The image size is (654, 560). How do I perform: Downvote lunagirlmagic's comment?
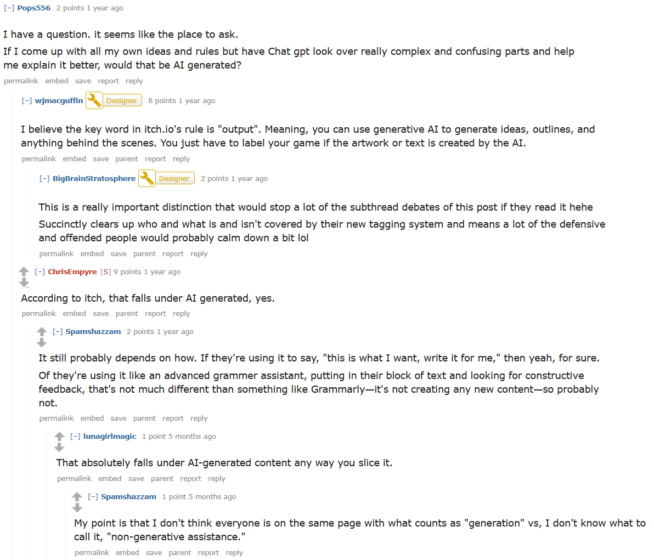[59, 447]
